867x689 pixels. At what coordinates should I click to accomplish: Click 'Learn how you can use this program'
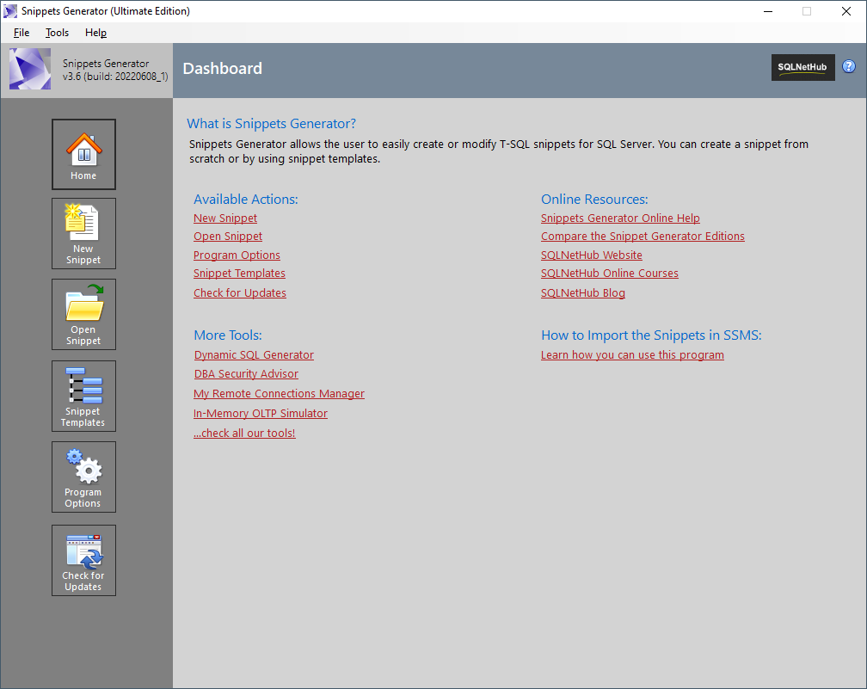[632, 355]
